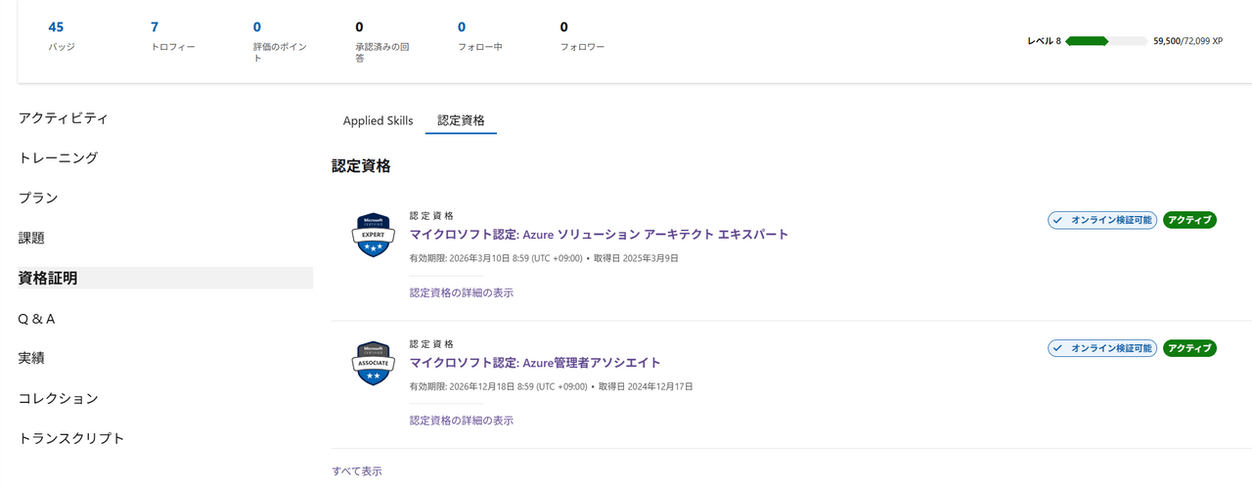Click the Azure Administrator Associate badge icon
This screenshot has width=1252, height=487.
click(372, 364)
